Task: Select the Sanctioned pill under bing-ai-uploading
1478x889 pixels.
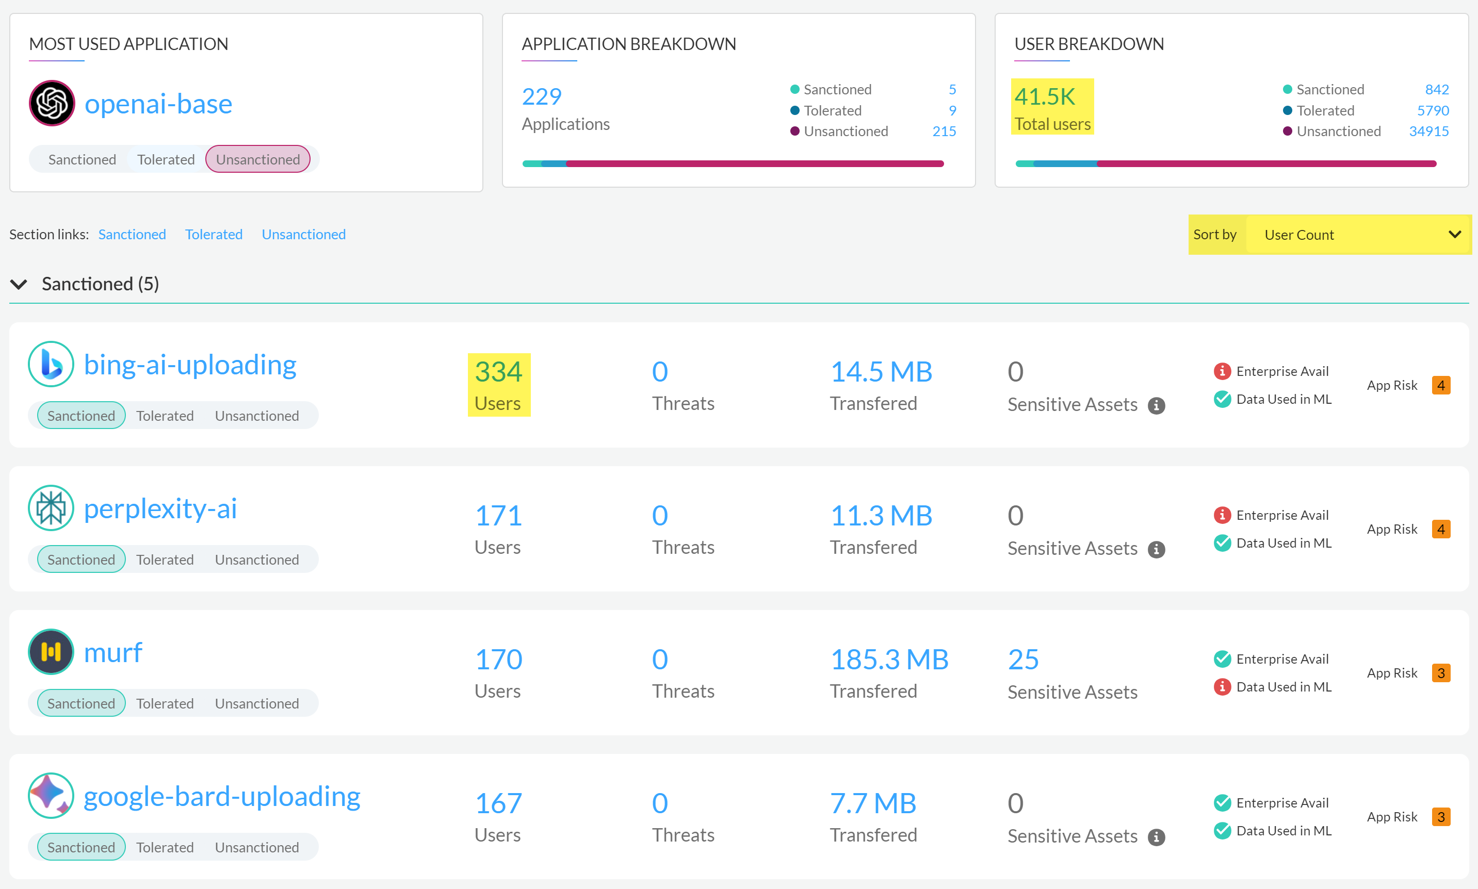Action: [x=81, y=415]
